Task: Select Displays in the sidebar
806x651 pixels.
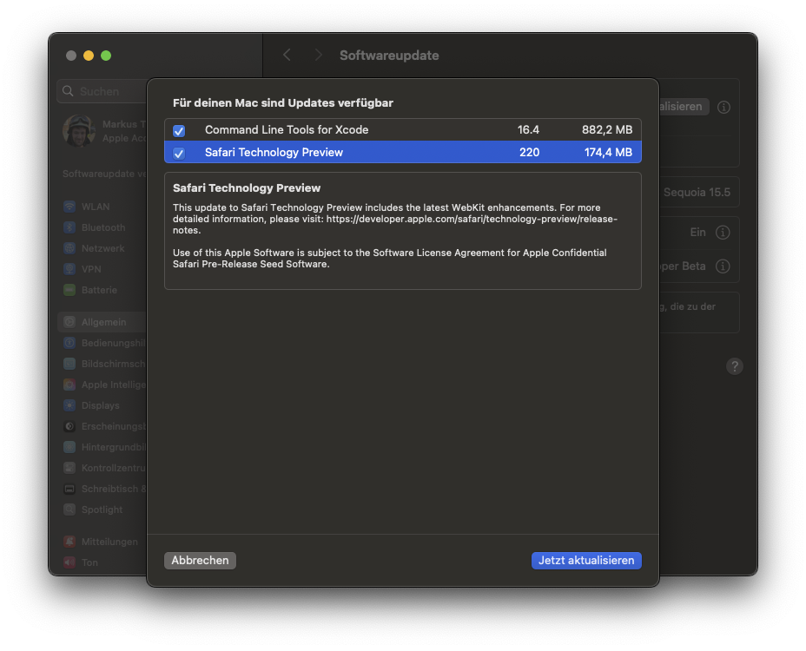Action: (x=101, y=405)
